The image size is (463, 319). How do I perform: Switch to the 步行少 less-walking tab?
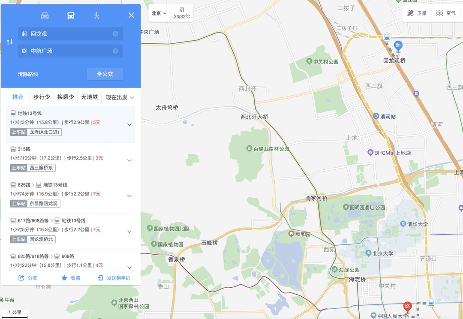(42, 97)
